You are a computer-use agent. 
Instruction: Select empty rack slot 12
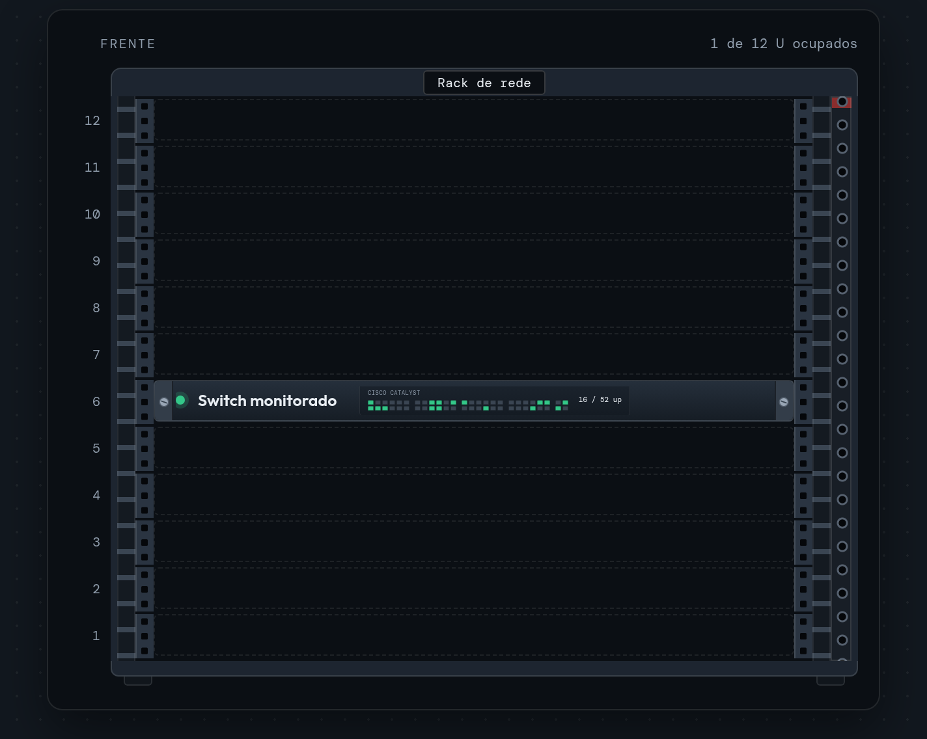(474, 120)
